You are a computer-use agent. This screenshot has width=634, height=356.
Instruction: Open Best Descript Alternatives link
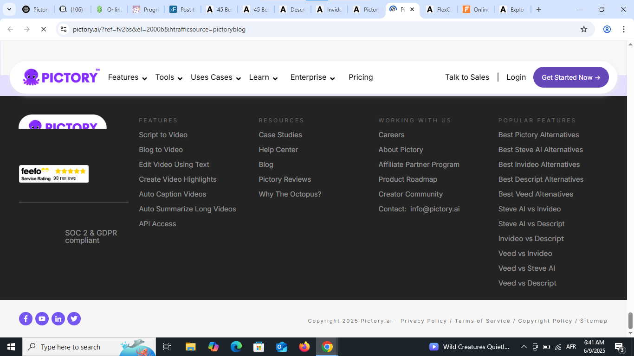541,179
